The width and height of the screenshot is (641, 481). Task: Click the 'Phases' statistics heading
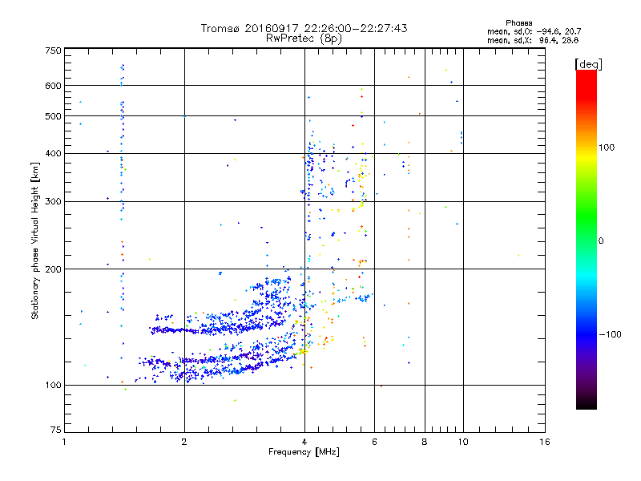518,23
